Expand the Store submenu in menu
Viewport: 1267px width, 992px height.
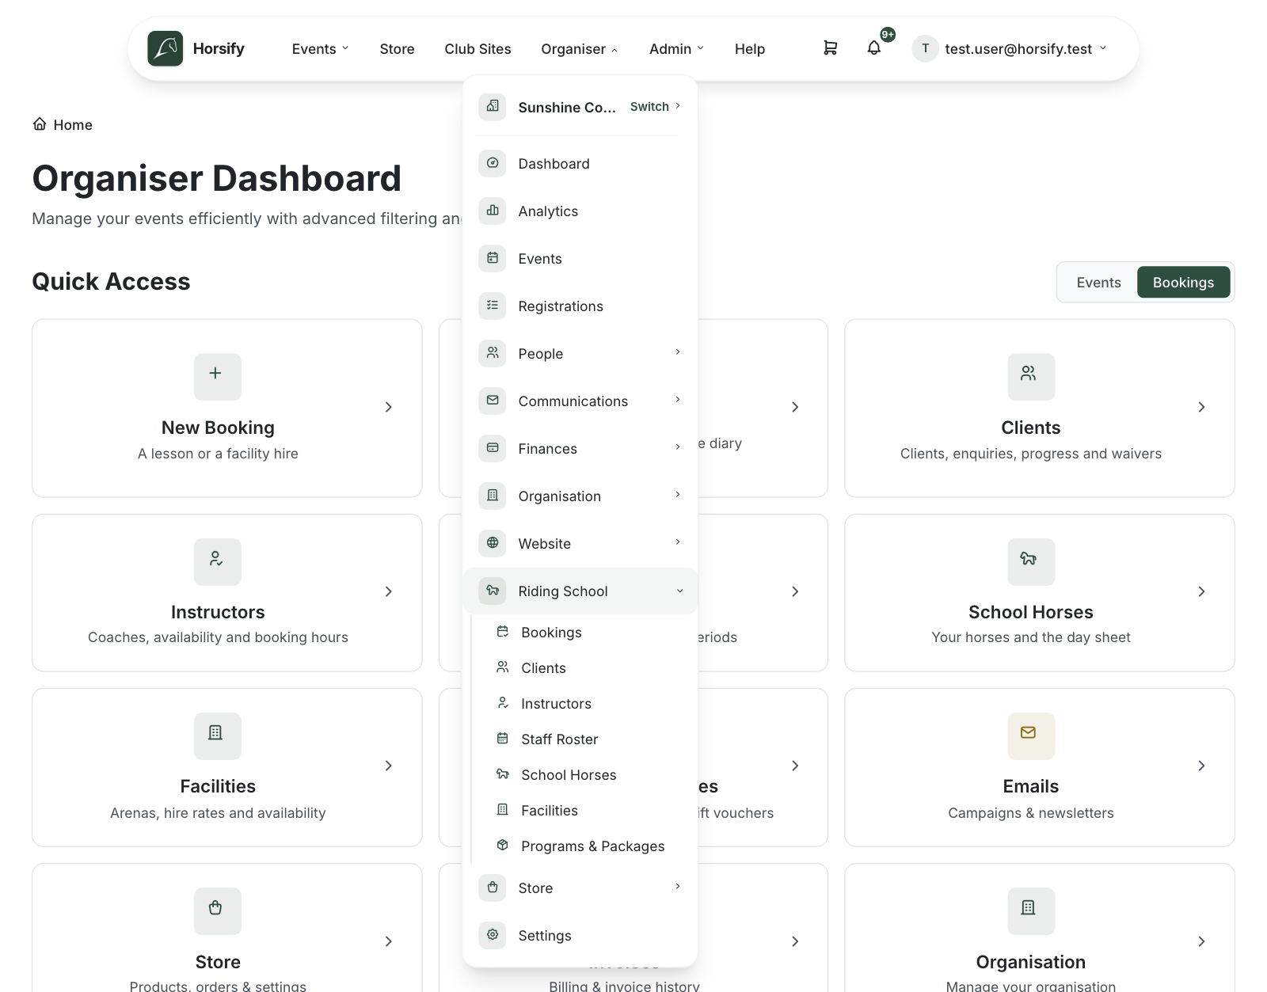580,887
